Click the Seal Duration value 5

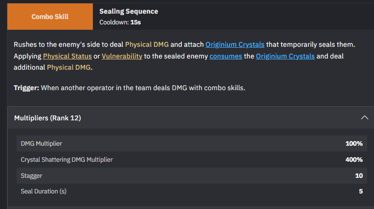point(361,191)
